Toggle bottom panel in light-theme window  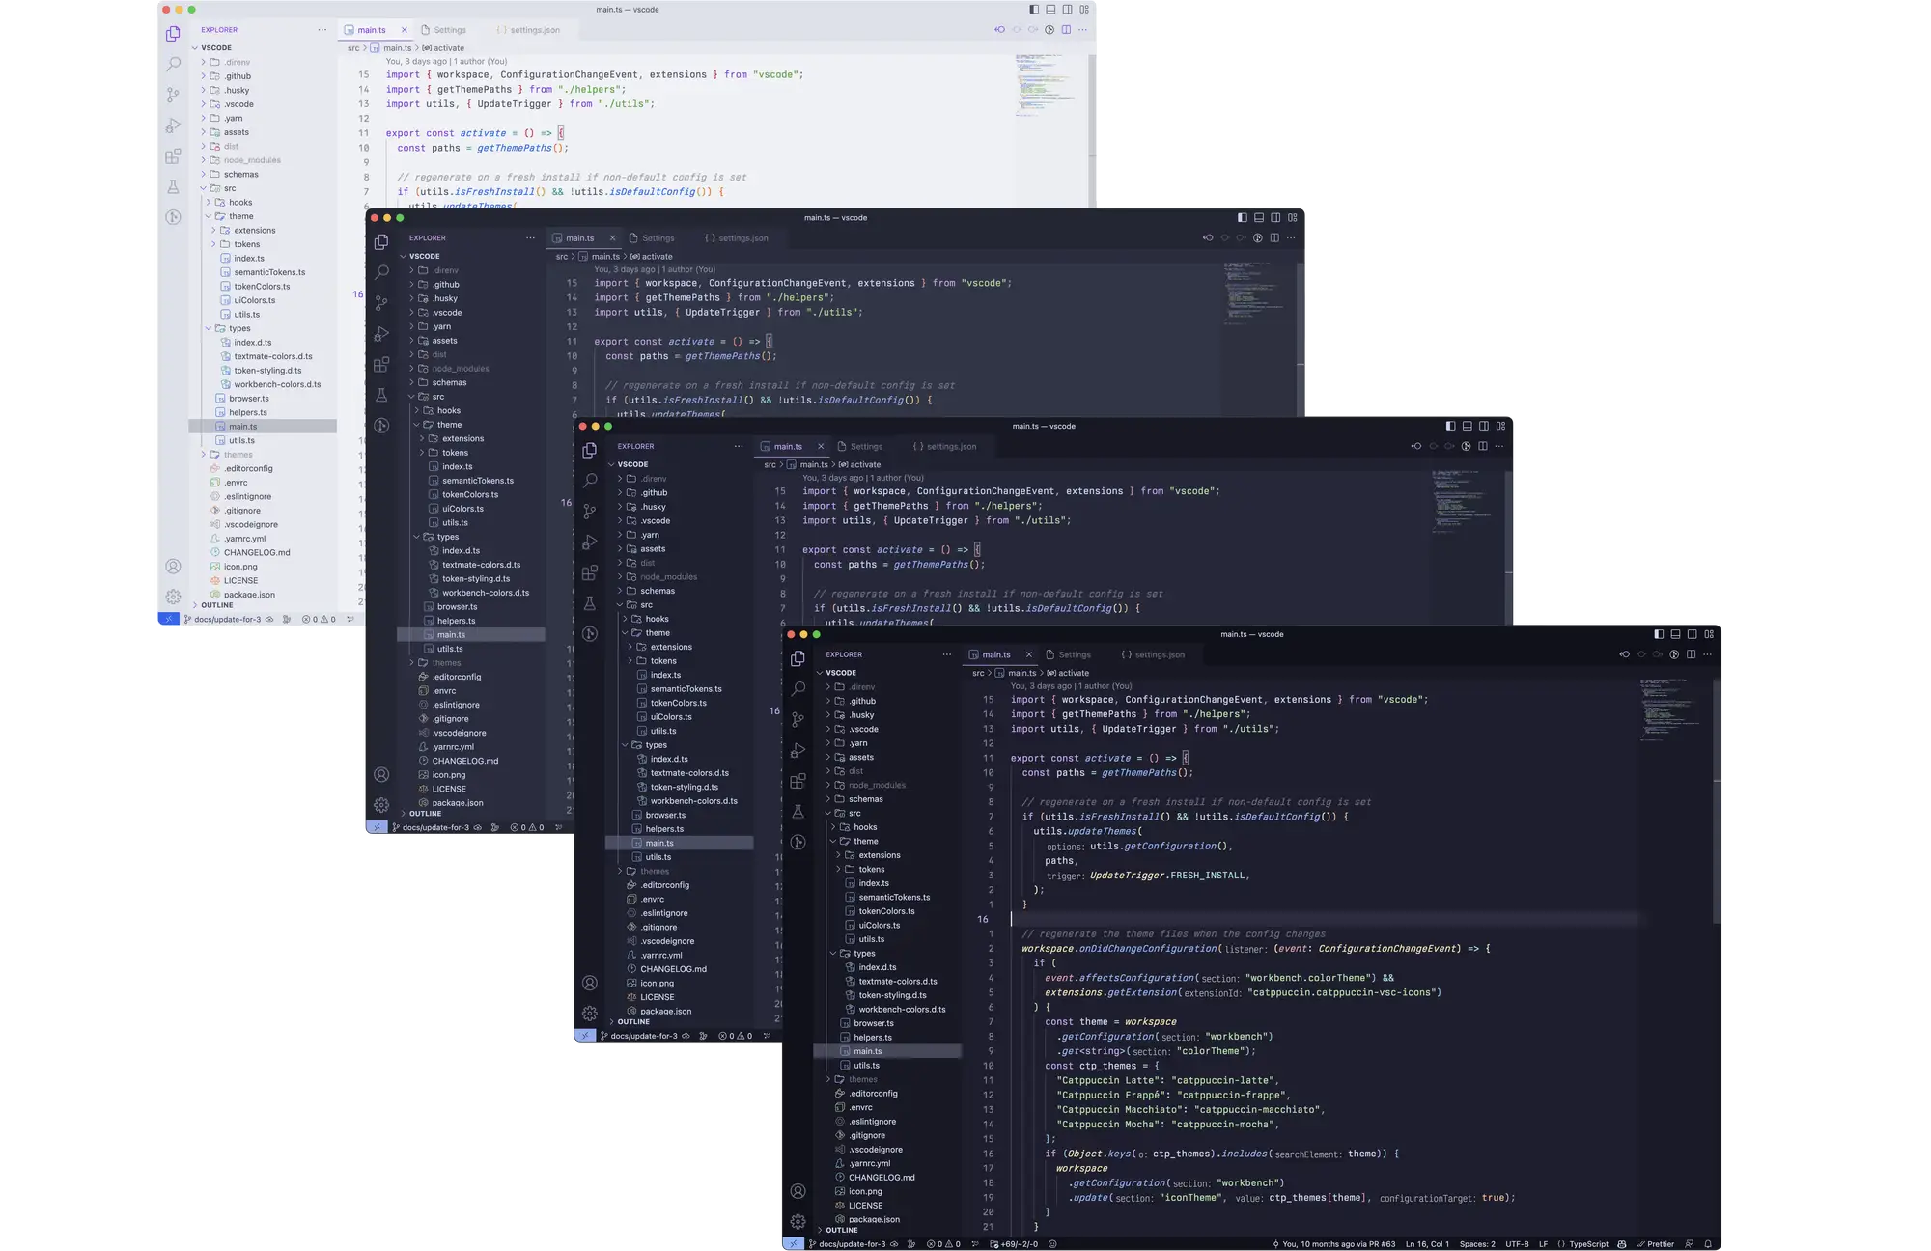click(x=1050, y=9)
